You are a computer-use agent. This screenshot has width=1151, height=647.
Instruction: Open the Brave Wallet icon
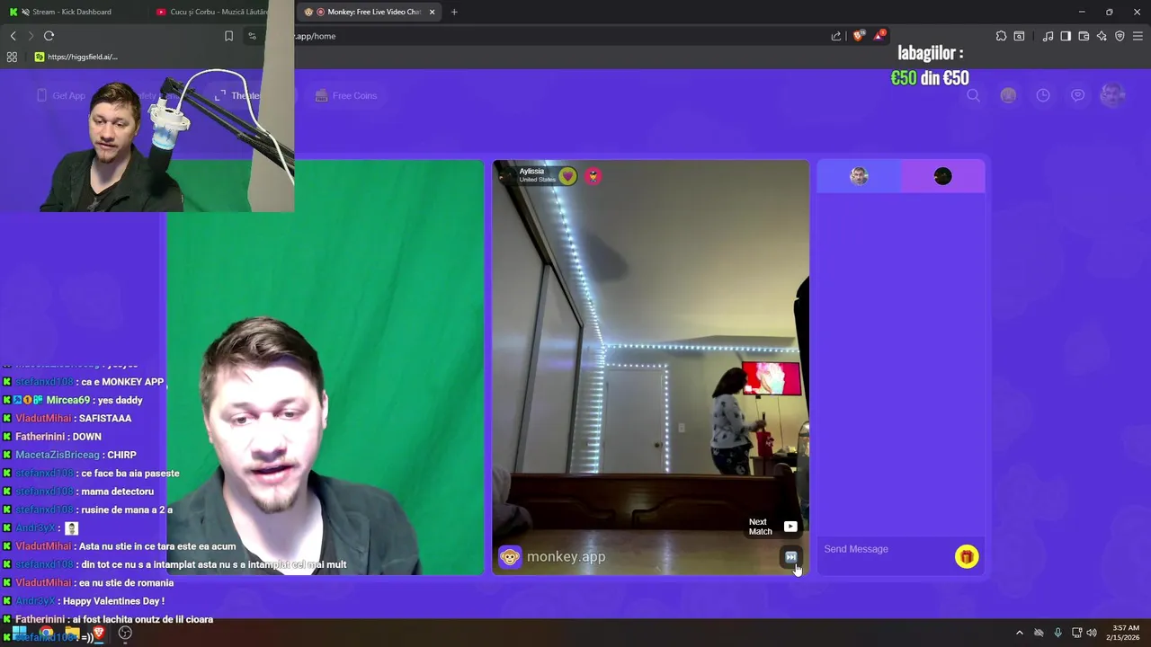pos(1084,36)
